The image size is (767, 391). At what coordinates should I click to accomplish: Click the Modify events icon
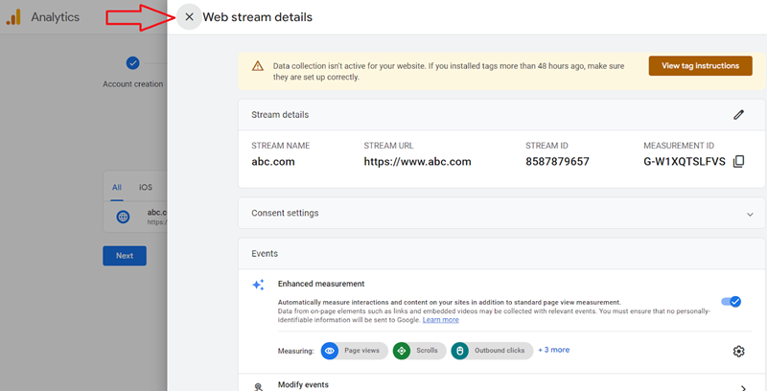(x=259, y=386)
